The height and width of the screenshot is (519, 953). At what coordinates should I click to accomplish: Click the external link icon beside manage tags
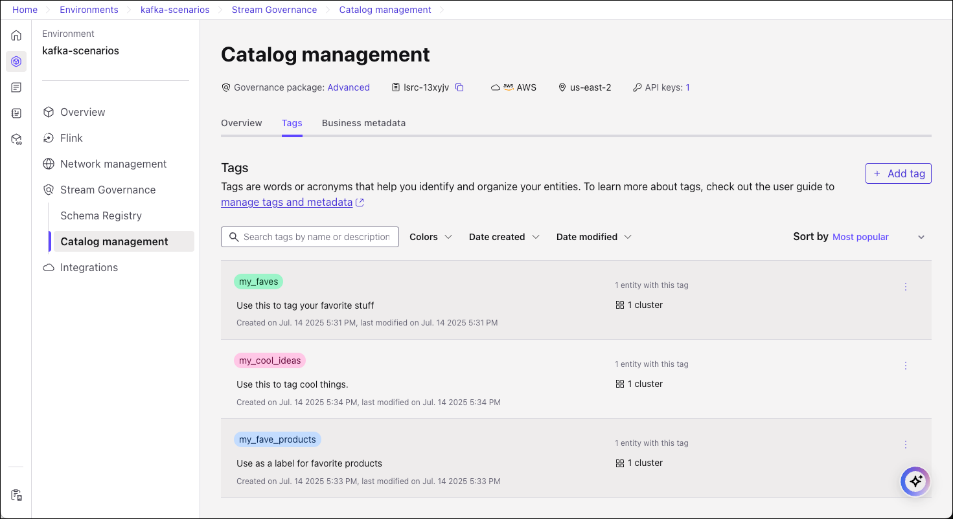point(360,202)
